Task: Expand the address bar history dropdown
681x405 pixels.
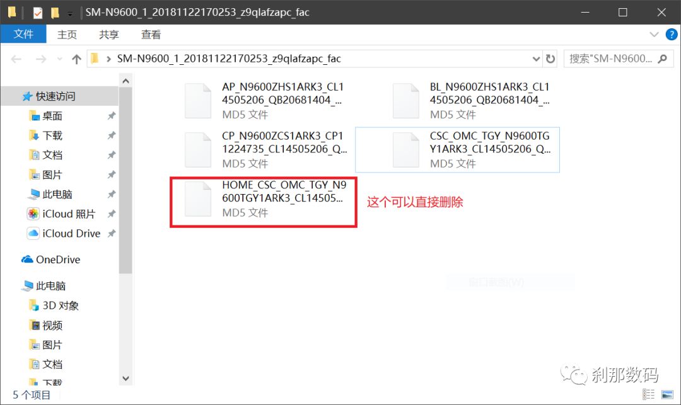Action: 536,59
